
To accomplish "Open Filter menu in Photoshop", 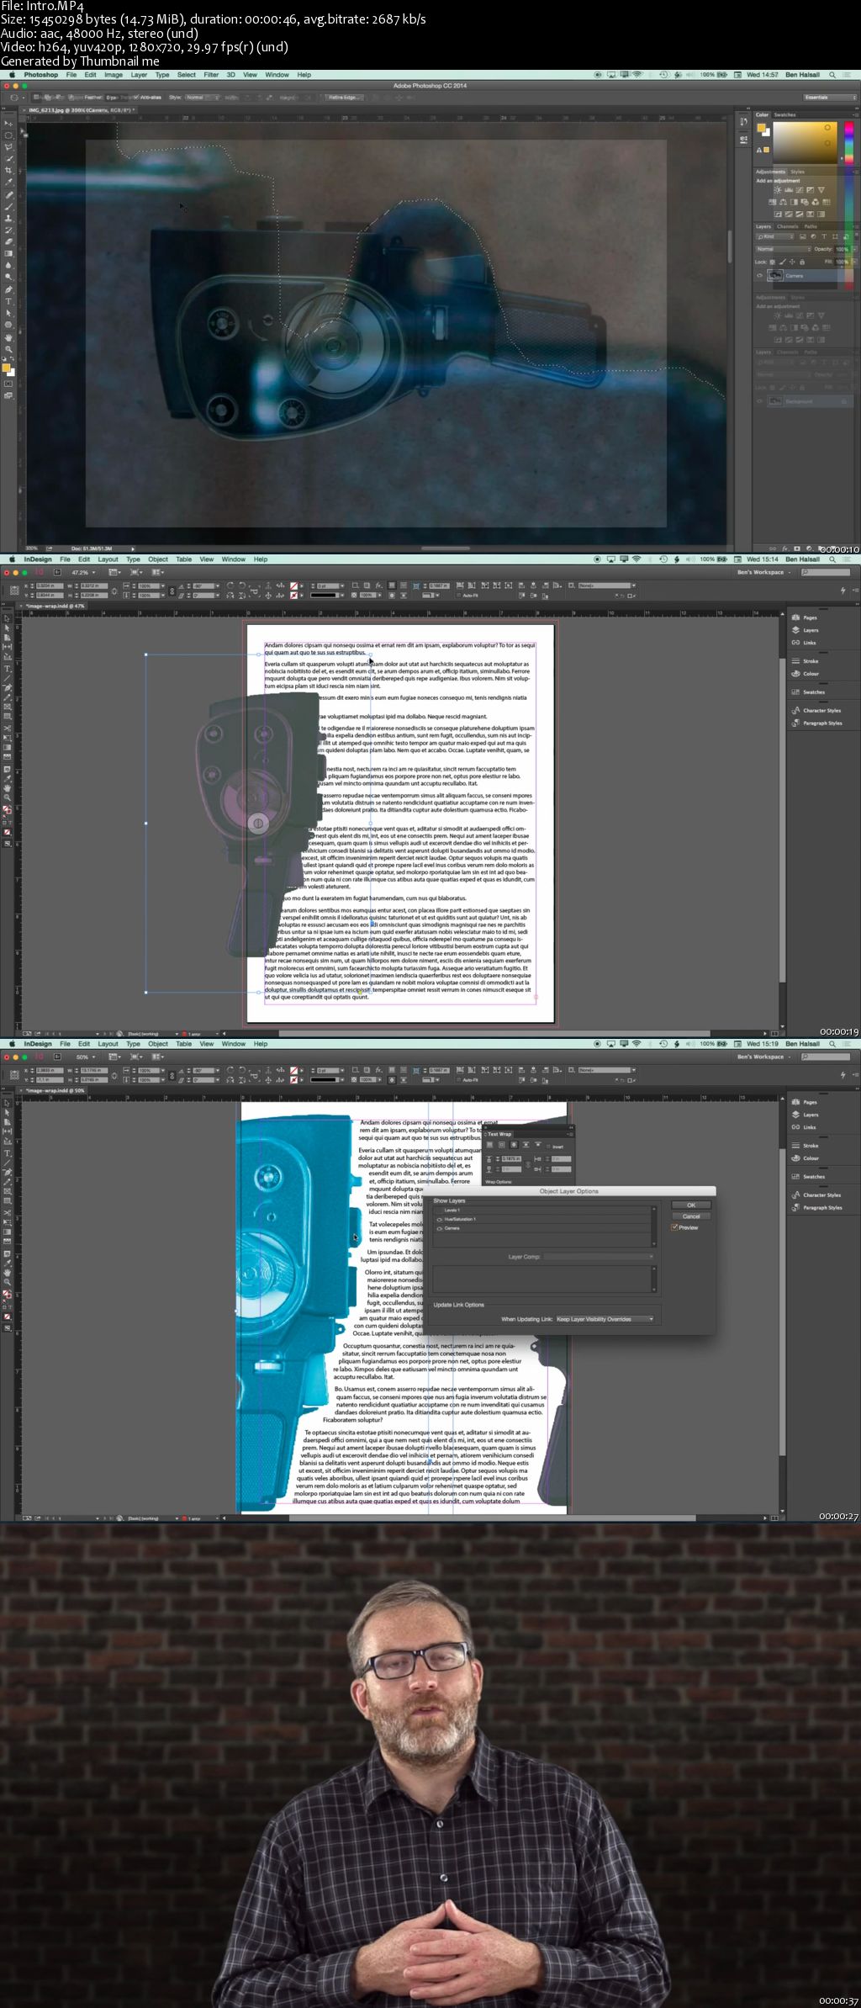I will 211,75.
